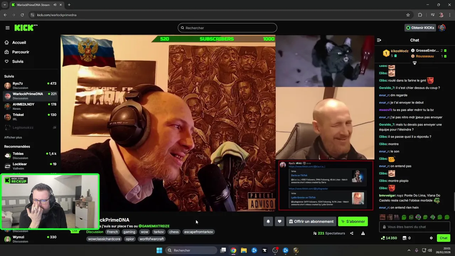The image size is (455, 256).
Task: Select the tarkov tag
Action: 159,232
